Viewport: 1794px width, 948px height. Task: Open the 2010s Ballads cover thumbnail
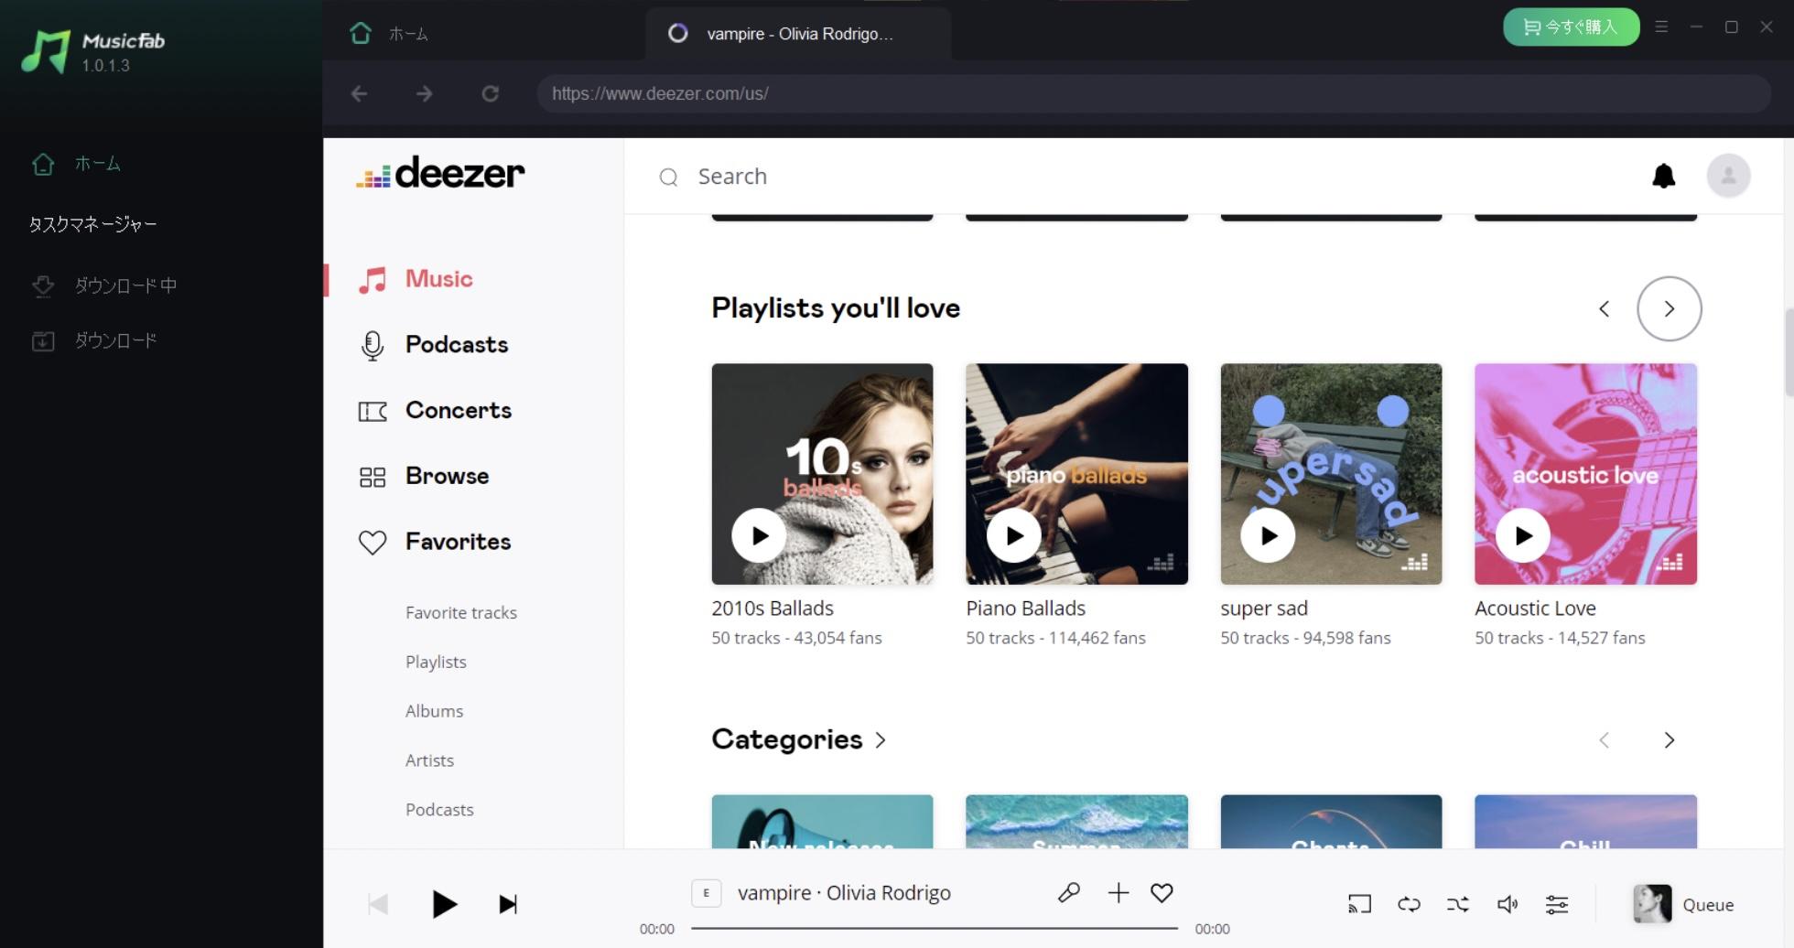click(822, 474)
